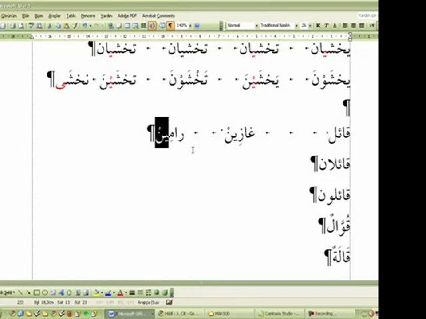Open the Traditional Naskh font dropdown
Image resolution: width=426 pixels, height=319 pixels.
point(296,26)
